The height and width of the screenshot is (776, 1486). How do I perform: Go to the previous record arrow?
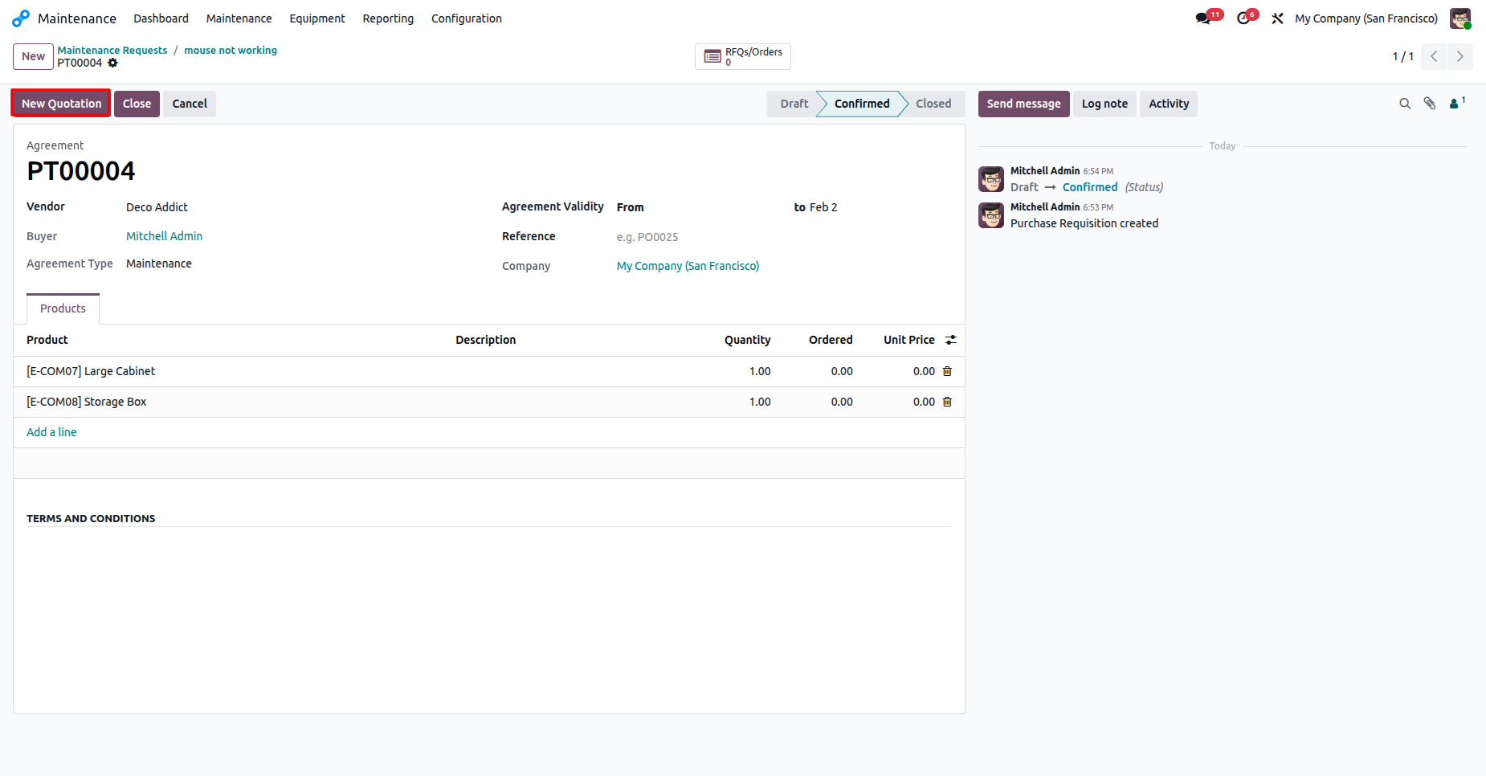[x=1434, y=56]
